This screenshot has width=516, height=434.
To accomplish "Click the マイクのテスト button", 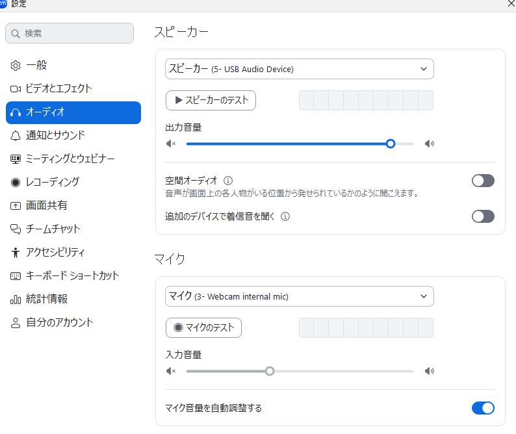I will (203, 328).
